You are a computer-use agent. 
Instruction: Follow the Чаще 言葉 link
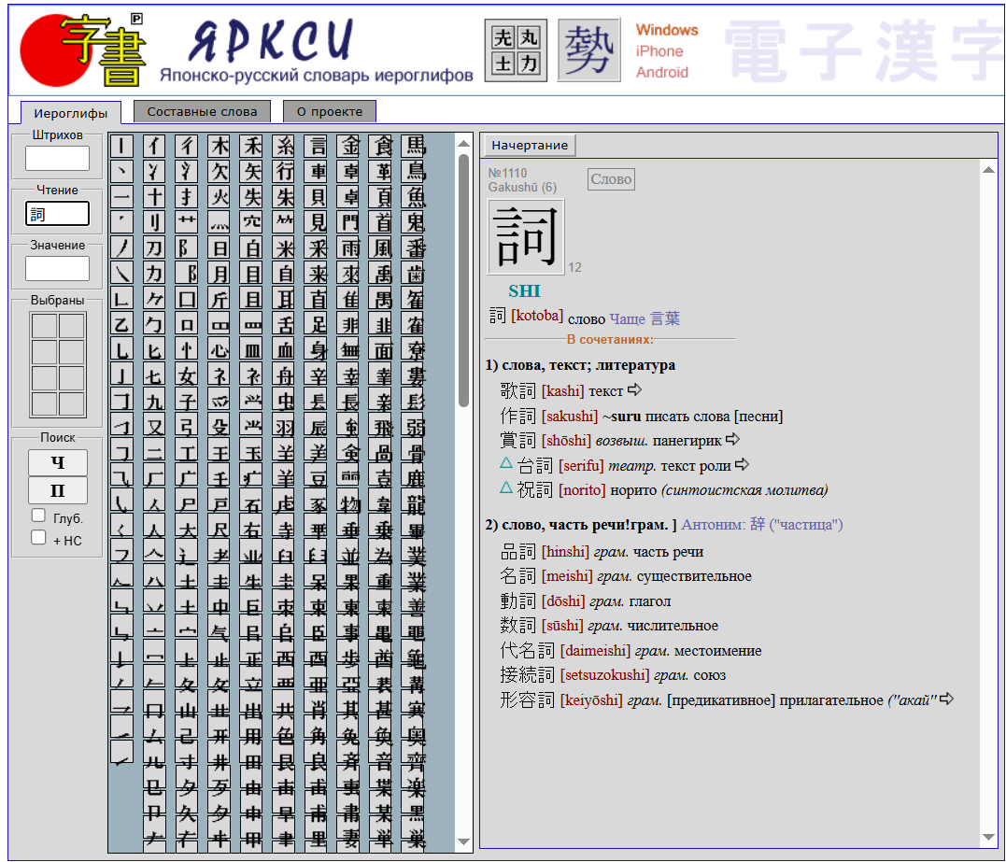pyautogui.click(x=645, y=318)
